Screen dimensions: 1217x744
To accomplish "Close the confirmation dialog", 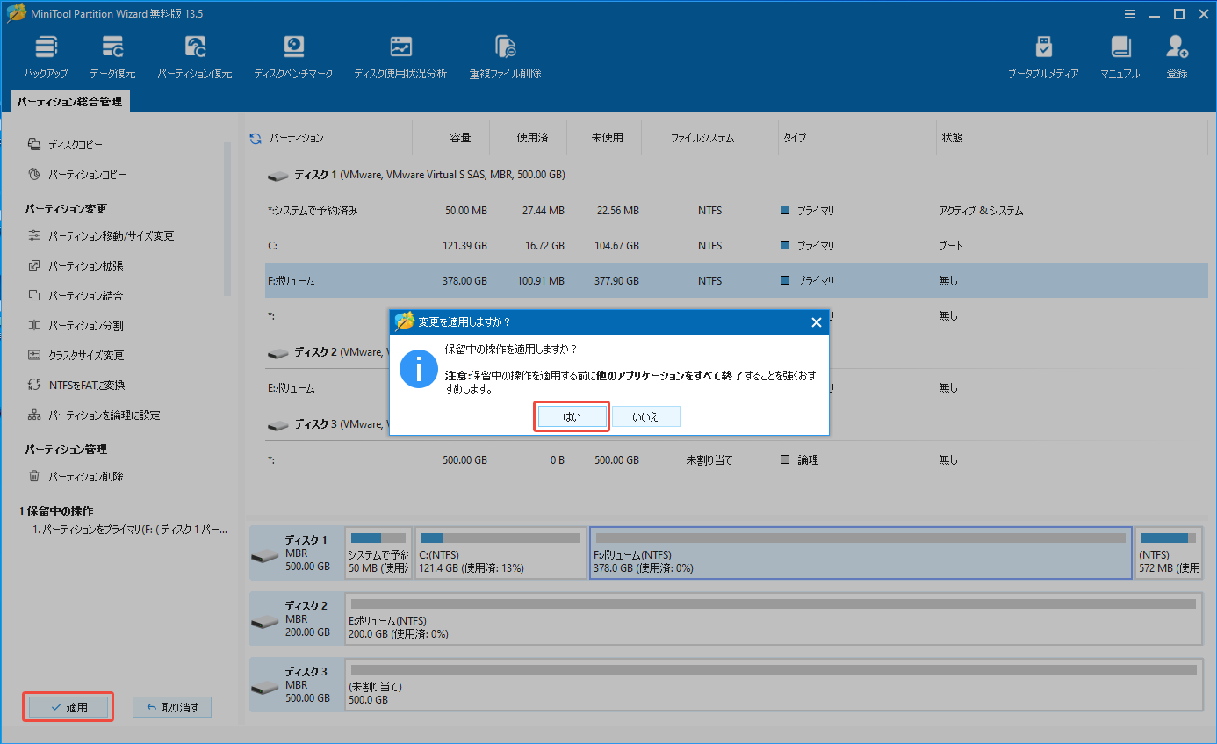I will (x=816, y=321).
